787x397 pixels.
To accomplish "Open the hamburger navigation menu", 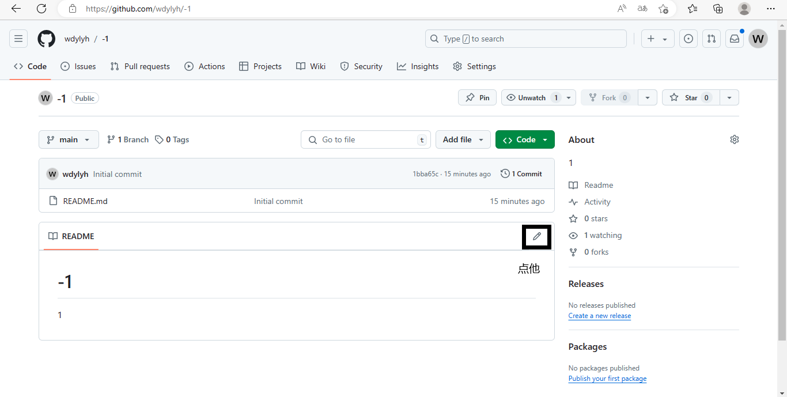I will tap(18, 39).
